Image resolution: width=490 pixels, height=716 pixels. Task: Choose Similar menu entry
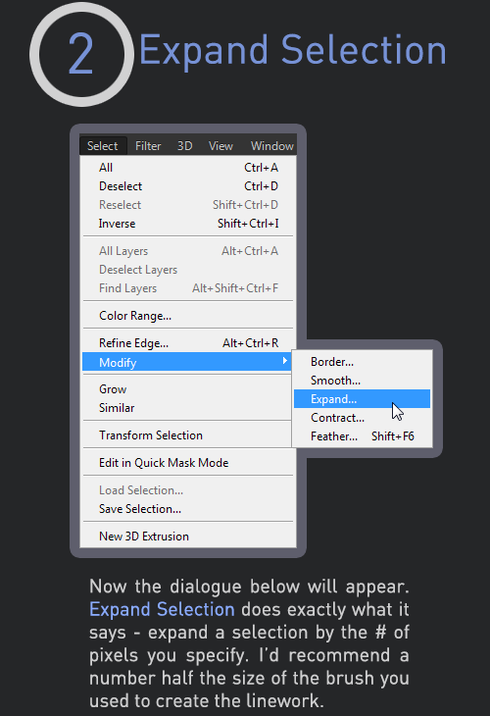(187, 408)
